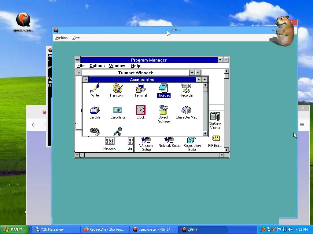
Task: Minimize Program Manager with its down arrow
Action: 220,60
